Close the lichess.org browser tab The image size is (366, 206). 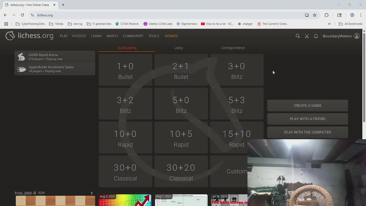point(54,5)
